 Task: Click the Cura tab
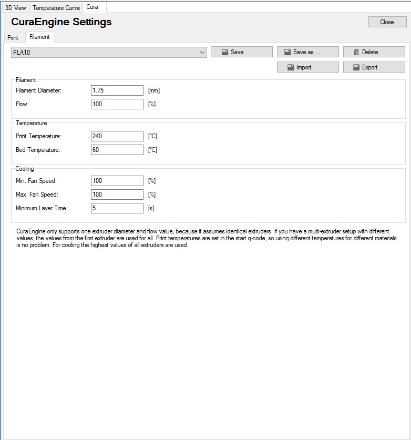click(x=93, y=7)
